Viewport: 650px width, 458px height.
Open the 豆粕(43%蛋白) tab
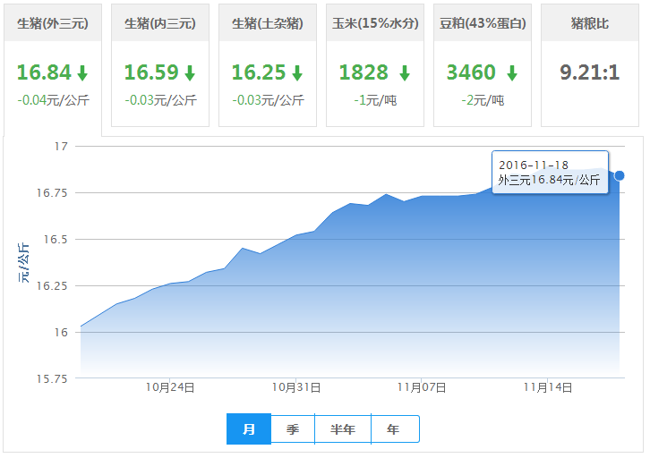[x=483, y=24]
